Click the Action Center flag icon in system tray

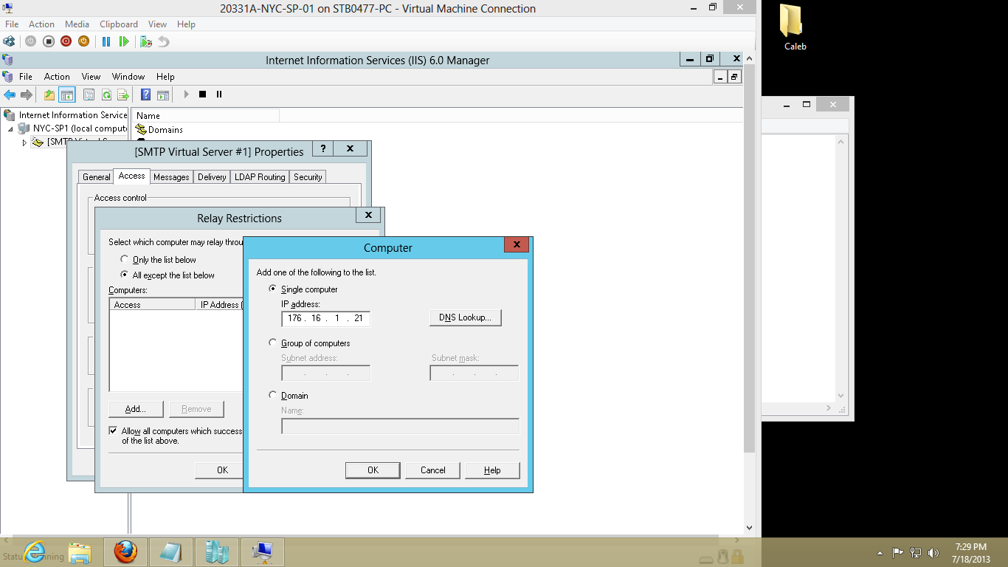(x=898, y=552)
